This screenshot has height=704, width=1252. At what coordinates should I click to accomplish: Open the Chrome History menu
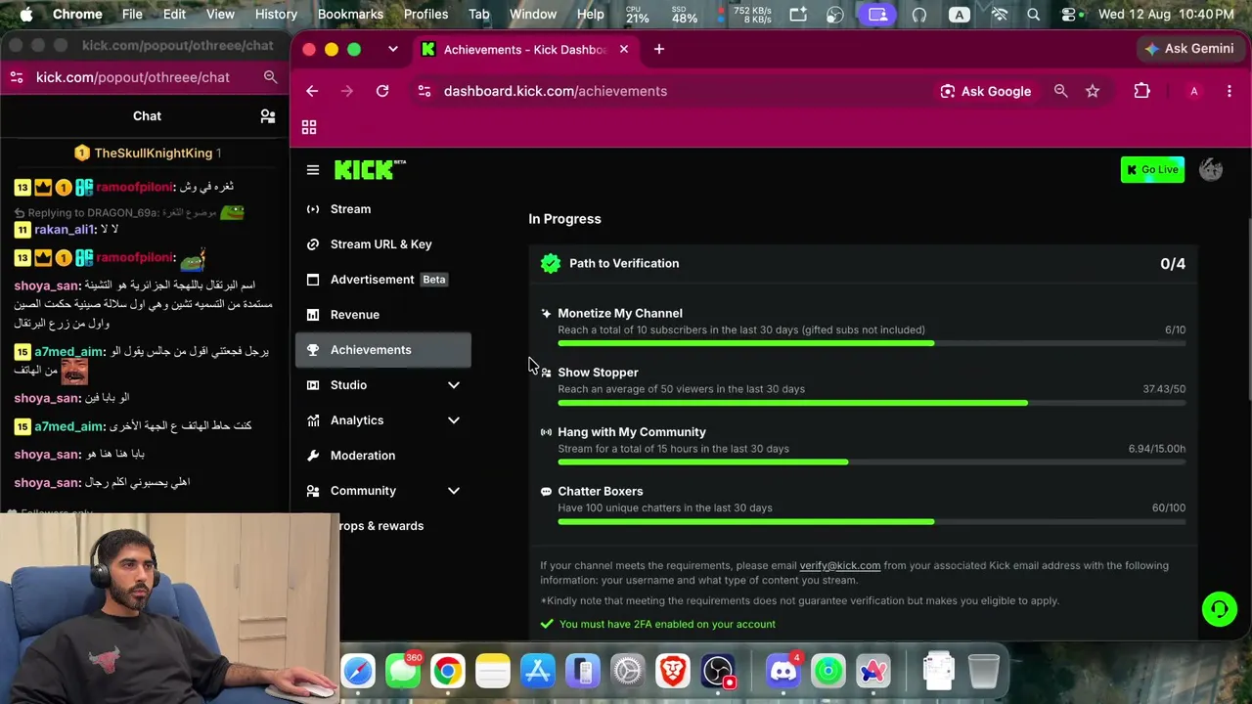tap(276, 15)
